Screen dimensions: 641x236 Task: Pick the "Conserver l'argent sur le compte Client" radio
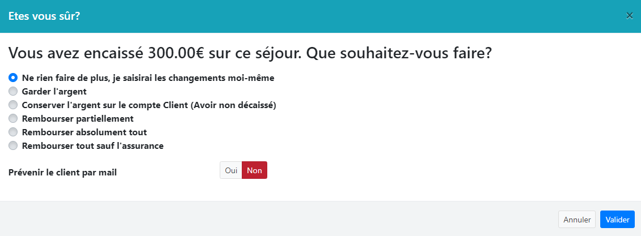(13, 105)
